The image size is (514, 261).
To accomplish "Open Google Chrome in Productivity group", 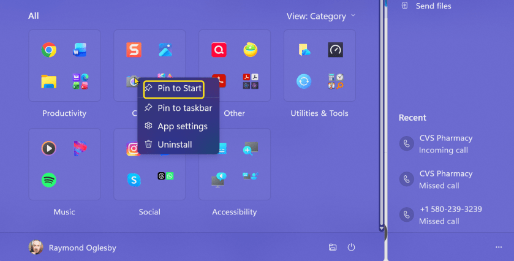I will [49, 50].
